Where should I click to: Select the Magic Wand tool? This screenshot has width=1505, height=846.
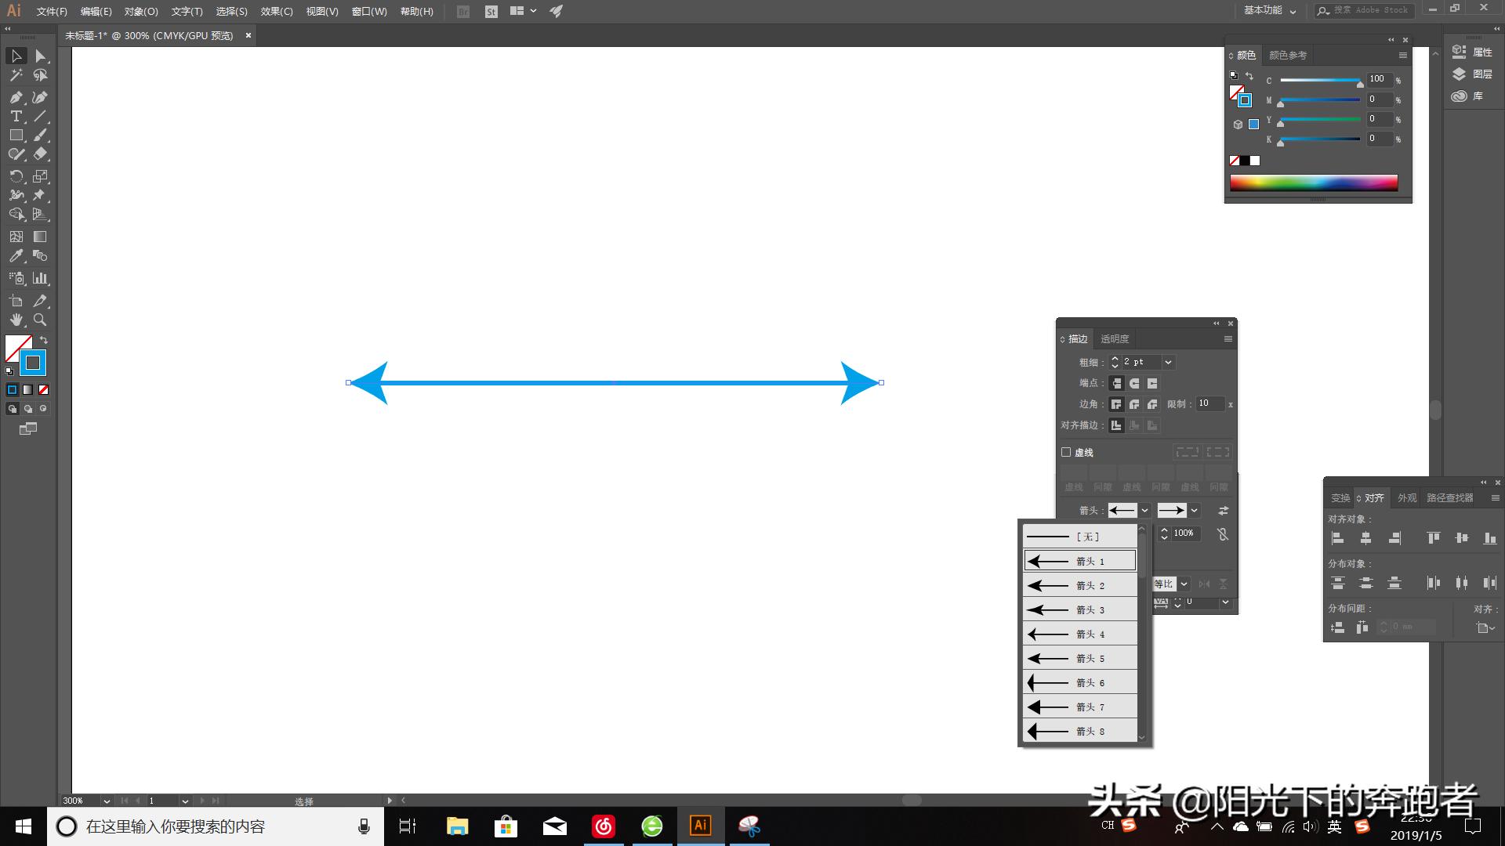click(16, 75)
